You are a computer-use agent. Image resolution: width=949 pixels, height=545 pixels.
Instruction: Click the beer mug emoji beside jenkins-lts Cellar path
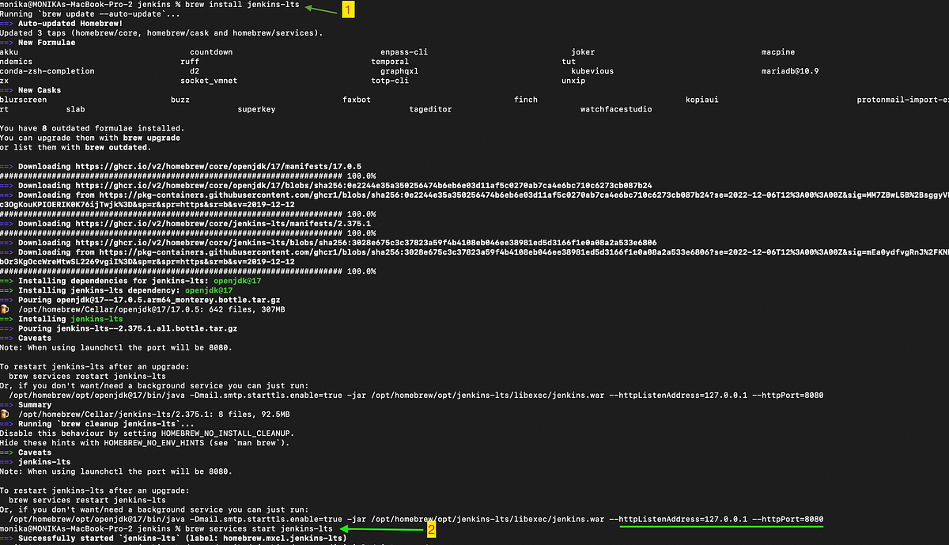[x=4, y=414]
